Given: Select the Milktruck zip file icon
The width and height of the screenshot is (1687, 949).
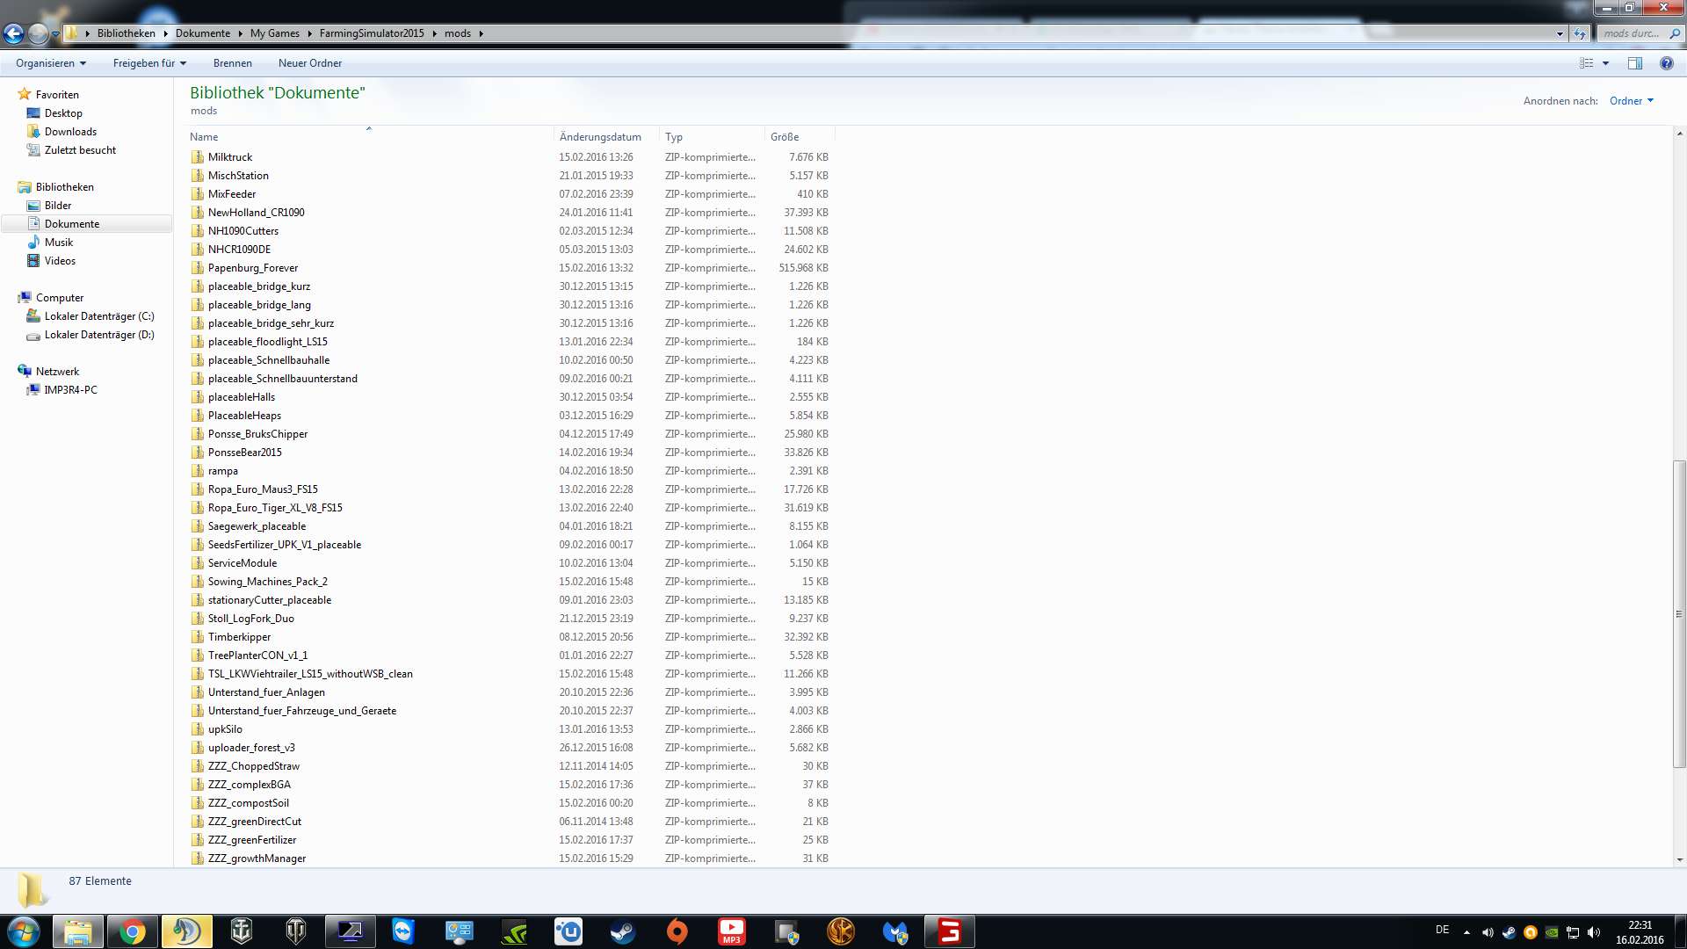Looking at the screenshot, I should 197,157.
